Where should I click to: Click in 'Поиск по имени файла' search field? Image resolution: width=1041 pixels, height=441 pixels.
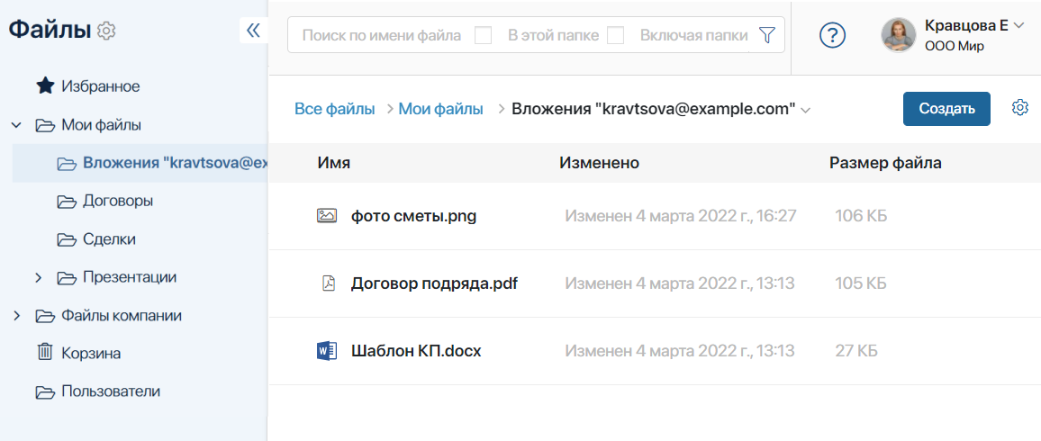coord(381,35)
